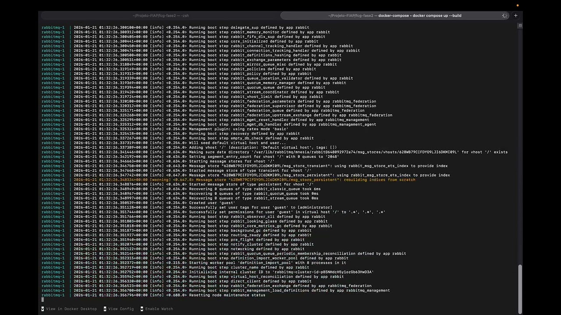Choose the View Config option

point(121,309)
